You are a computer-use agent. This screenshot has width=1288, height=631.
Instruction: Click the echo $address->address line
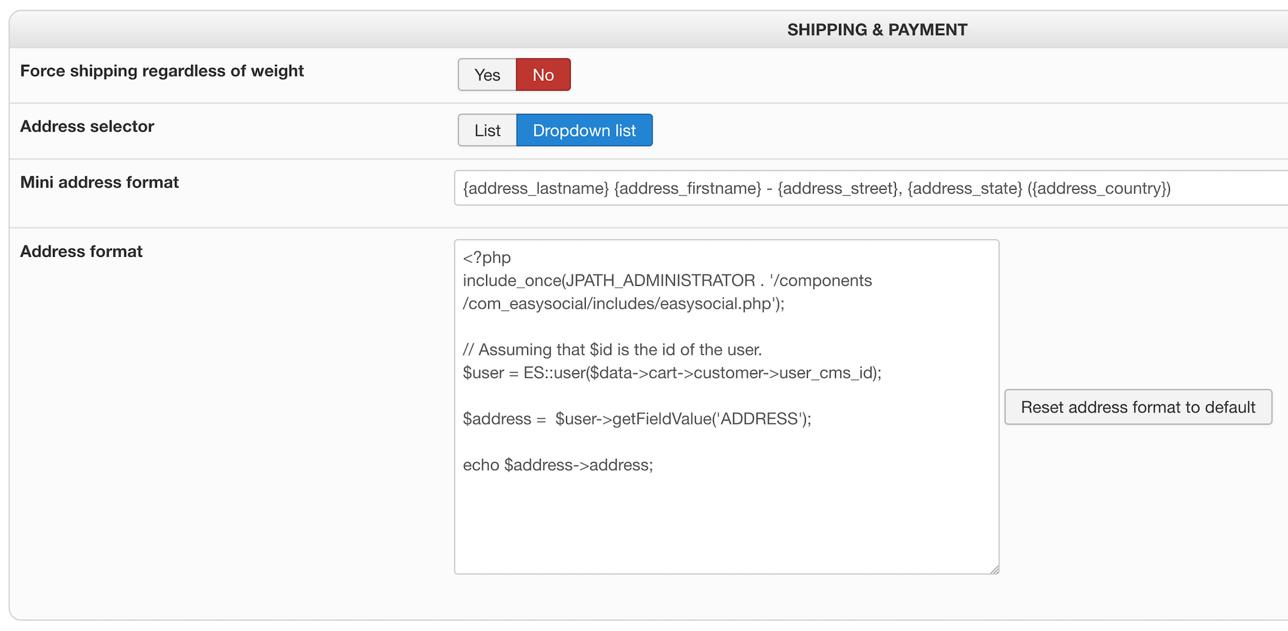coord(557,465)
